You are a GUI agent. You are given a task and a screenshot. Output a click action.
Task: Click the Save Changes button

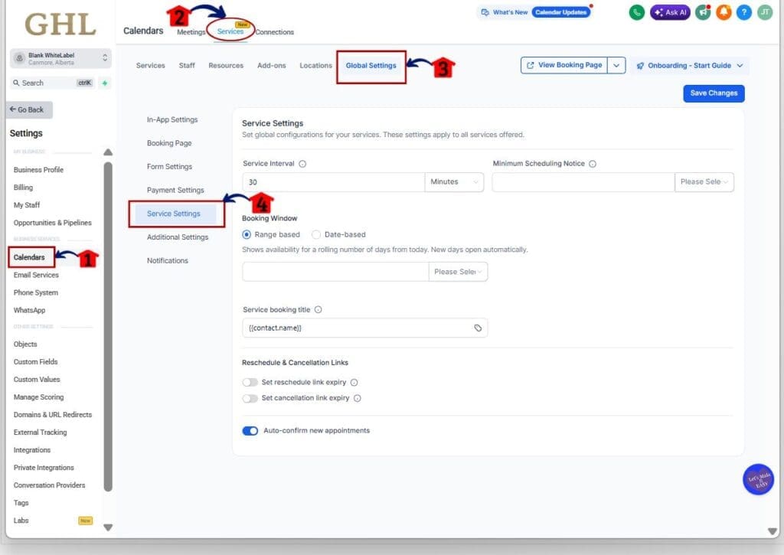click(x=713, y=93)
